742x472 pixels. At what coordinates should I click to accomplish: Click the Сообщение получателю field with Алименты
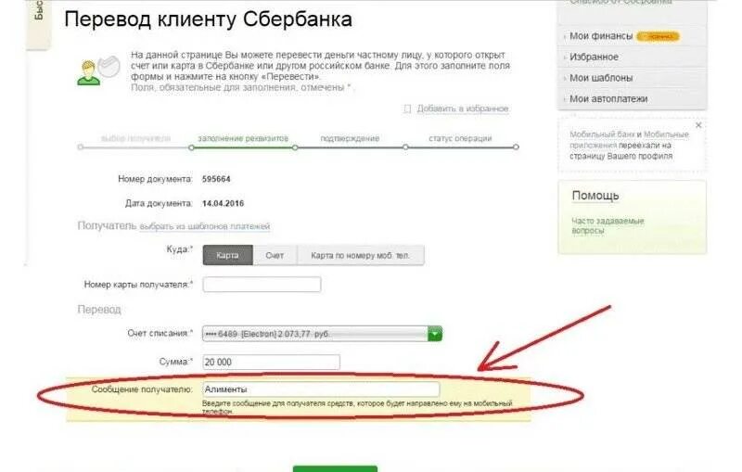click(321, 389)
